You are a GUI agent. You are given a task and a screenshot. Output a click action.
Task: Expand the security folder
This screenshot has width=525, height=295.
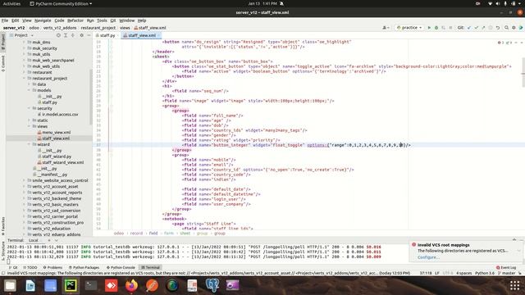(30, 108)
